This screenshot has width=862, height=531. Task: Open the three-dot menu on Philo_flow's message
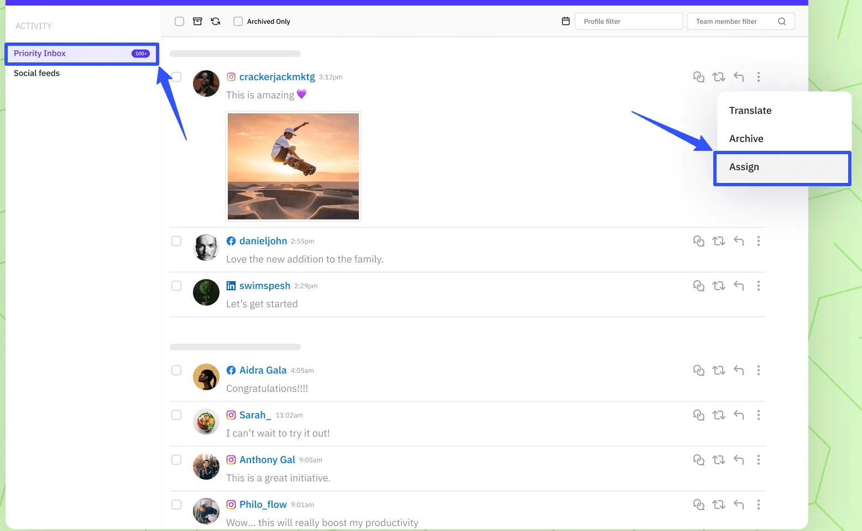759,504
